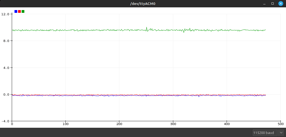Click the /dev/ttyACM0 window title

click(x=143, y=4)
